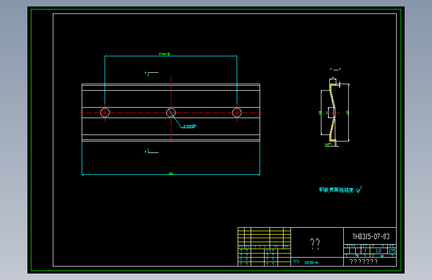Click the left bolt hole circle
Screen dimensions: 432x280
(x=105, y=113)
